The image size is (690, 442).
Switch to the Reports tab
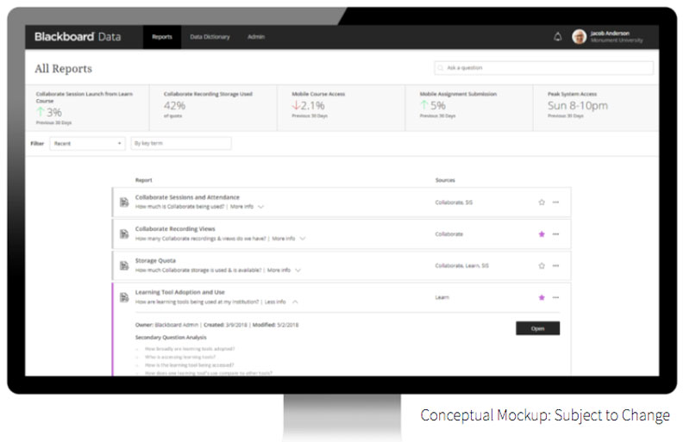tap(162, 37)
